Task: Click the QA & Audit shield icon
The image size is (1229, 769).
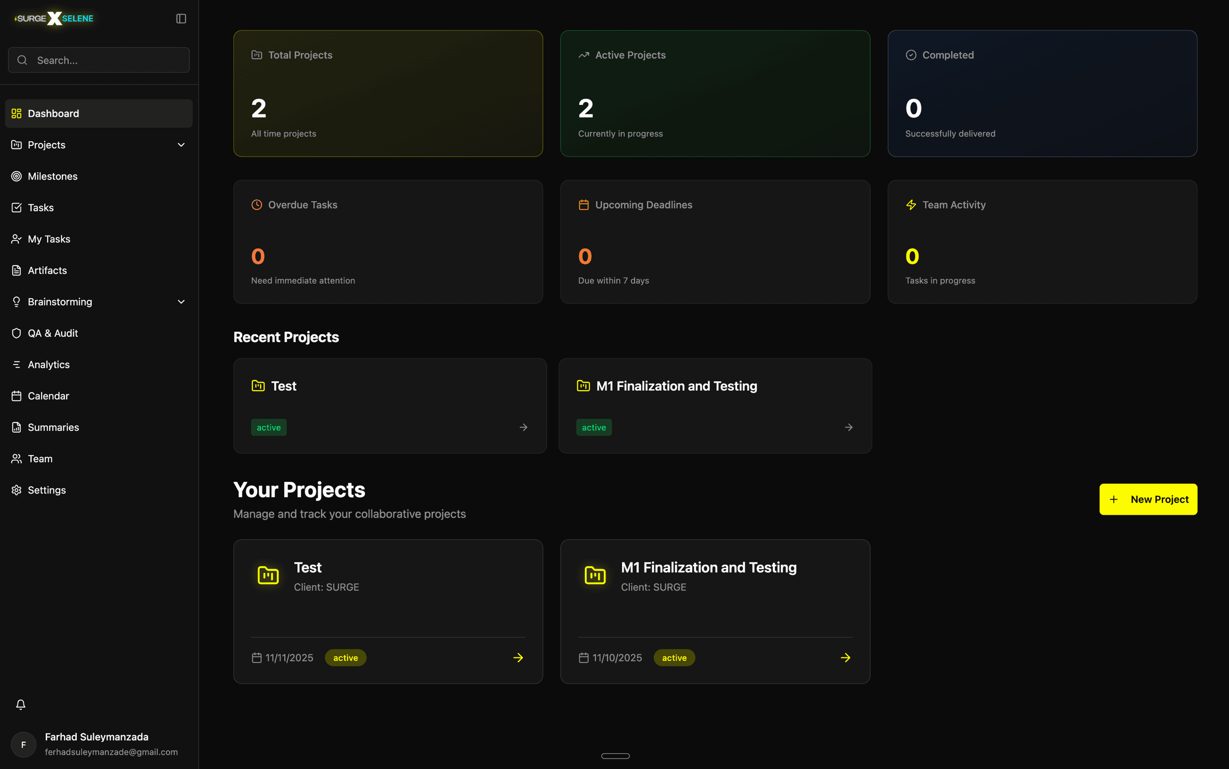Action: point(17,333)
